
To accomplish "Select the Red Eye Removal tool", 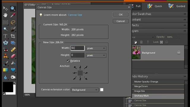I will [5, 50].
